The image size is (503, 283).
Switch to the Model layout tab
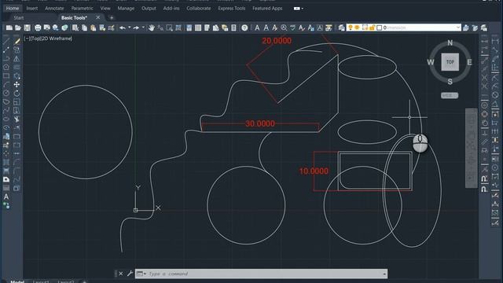coord(17,281)
